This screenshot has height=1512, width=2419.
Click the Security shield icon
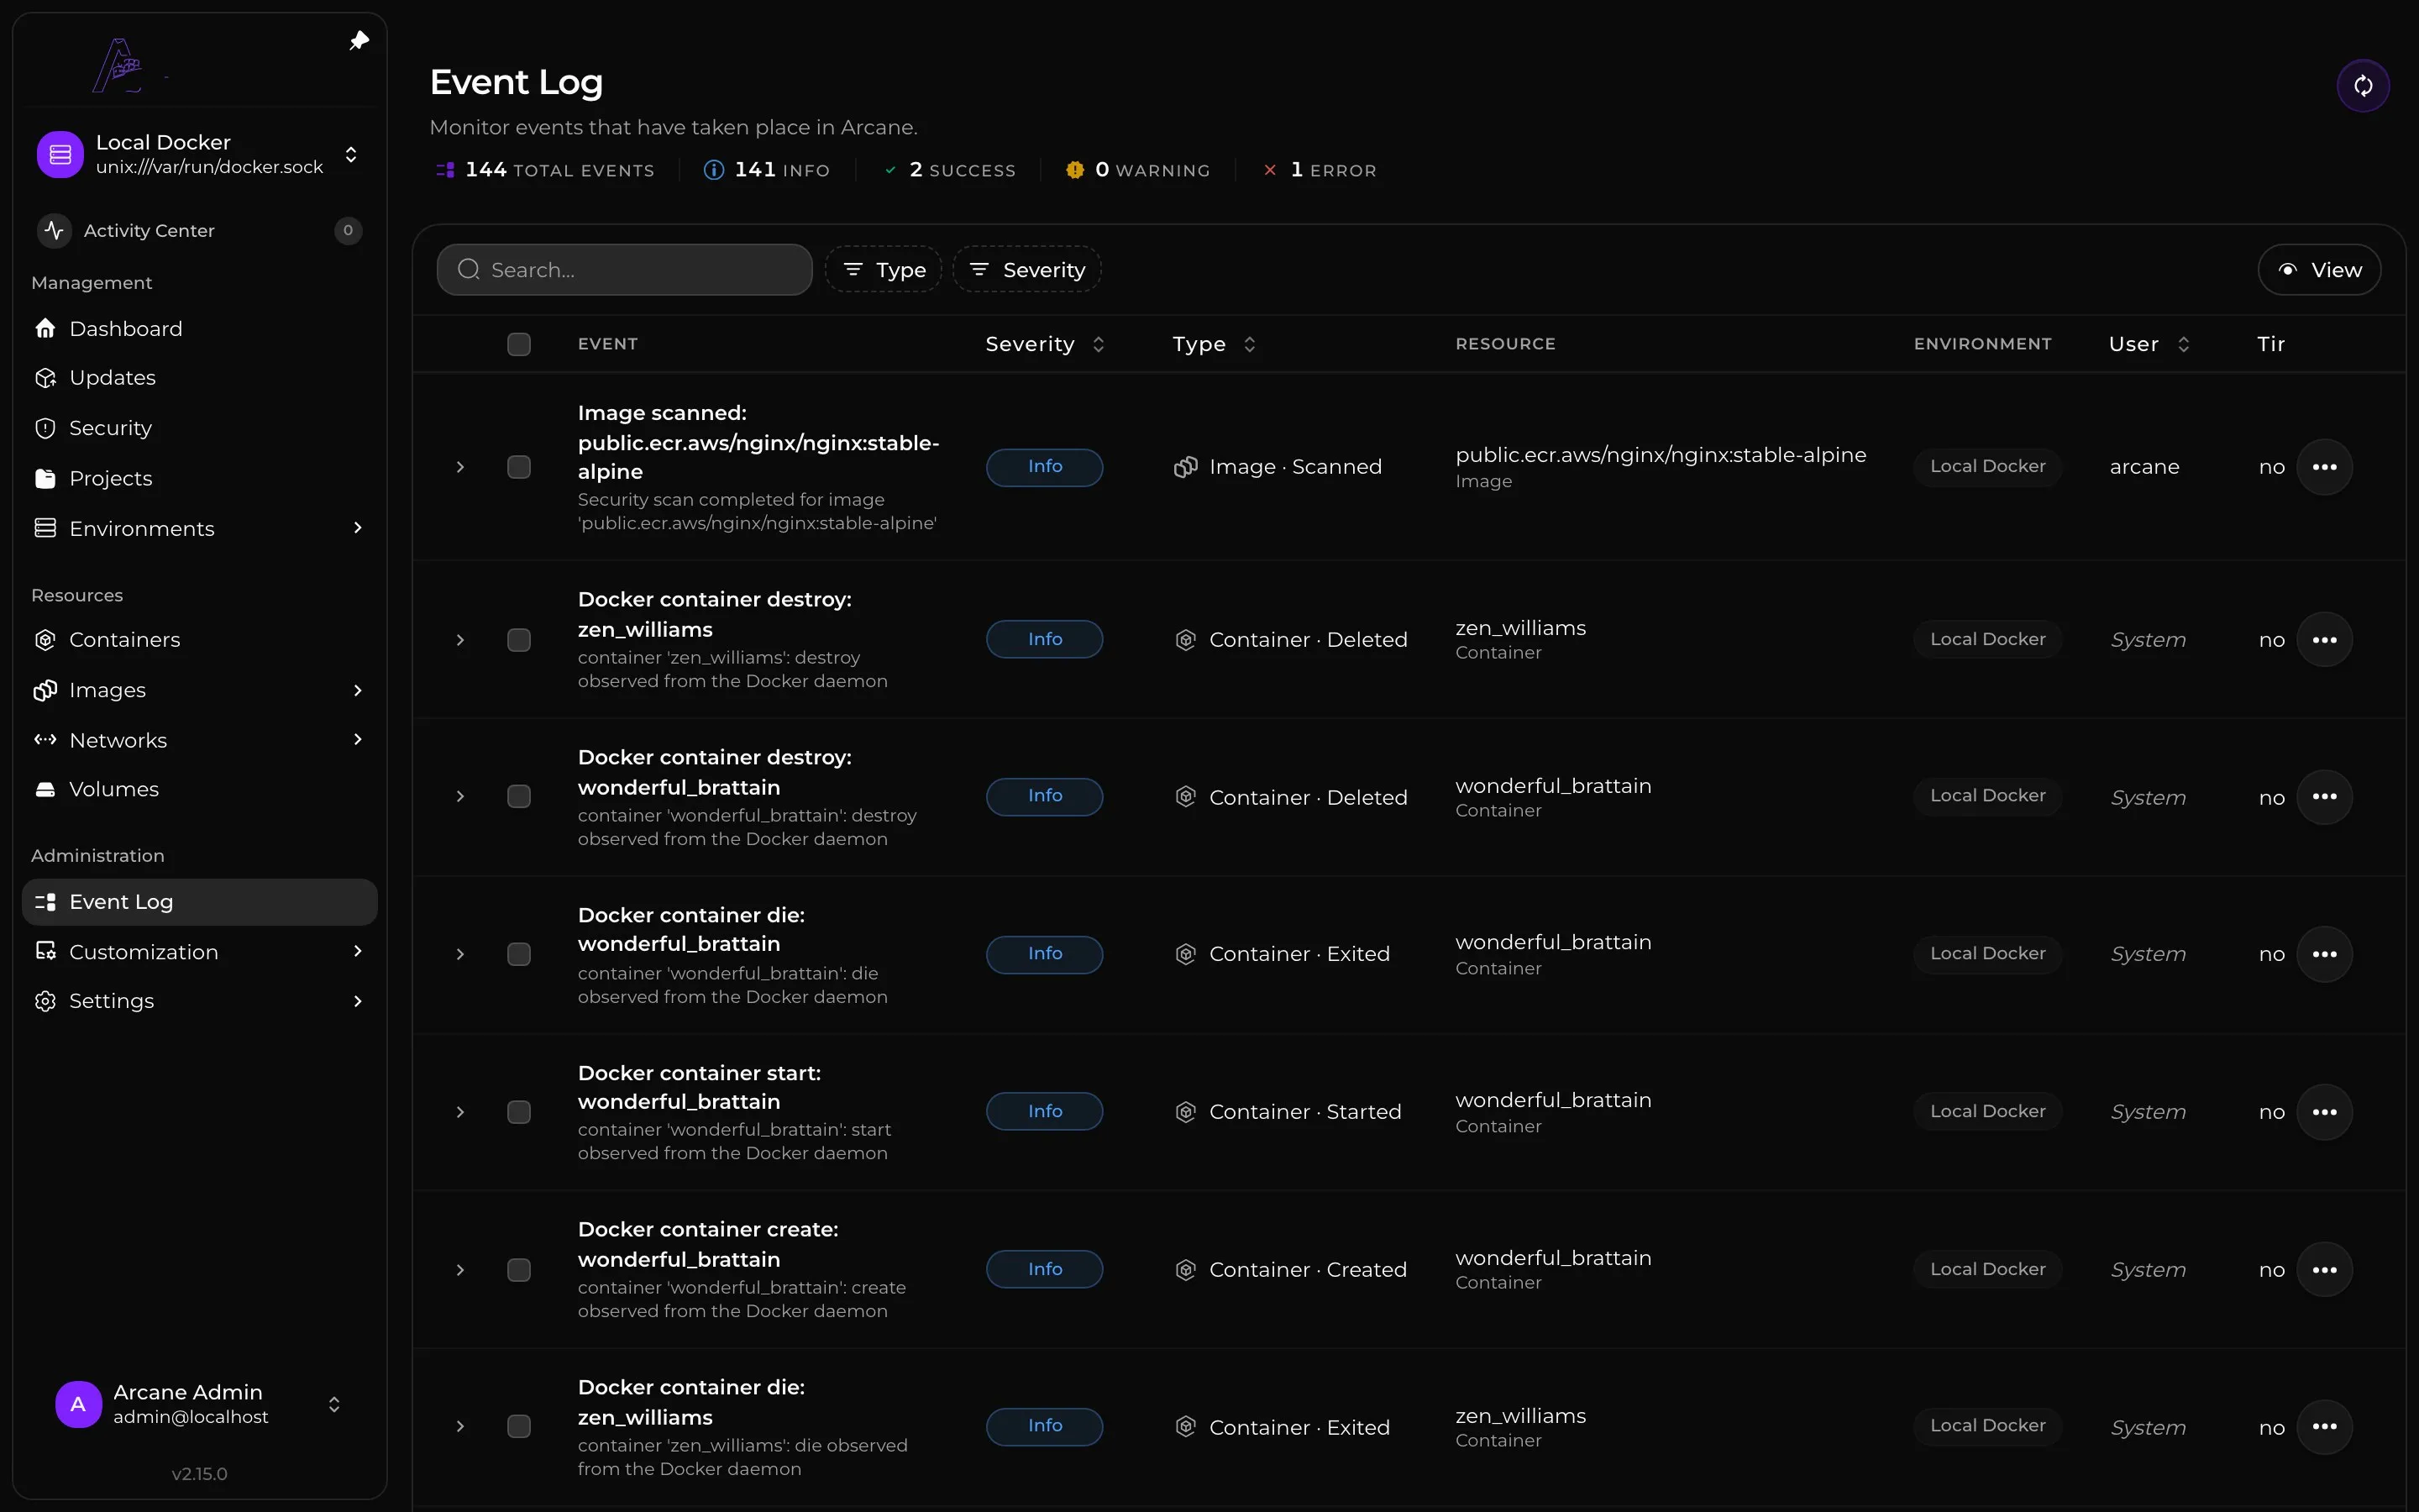tap(45, 428)
